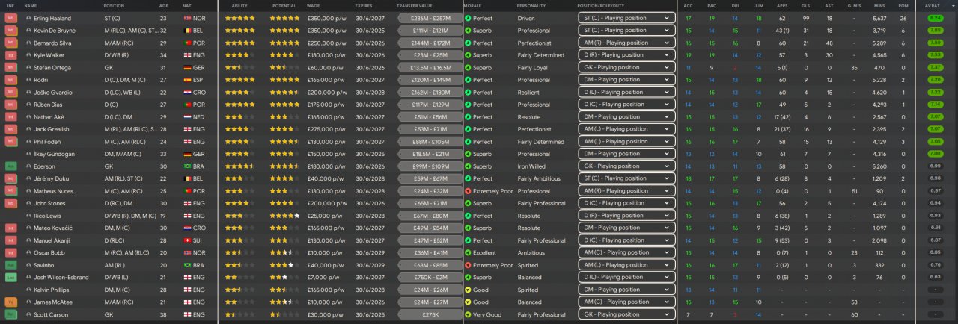This screenshot has width=958, height=324.
Task: Click the Norway flag in Haaland's row
Action: coord(186,18)
